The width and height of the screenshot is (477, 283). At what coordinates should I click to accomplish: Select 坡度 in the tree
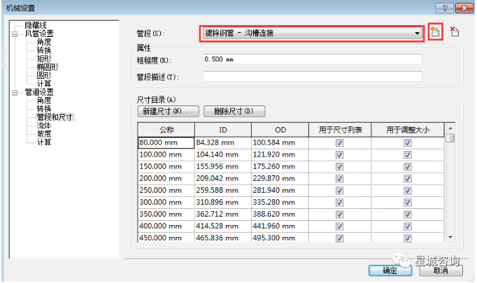pyautogui.click(x=44, y=133)
